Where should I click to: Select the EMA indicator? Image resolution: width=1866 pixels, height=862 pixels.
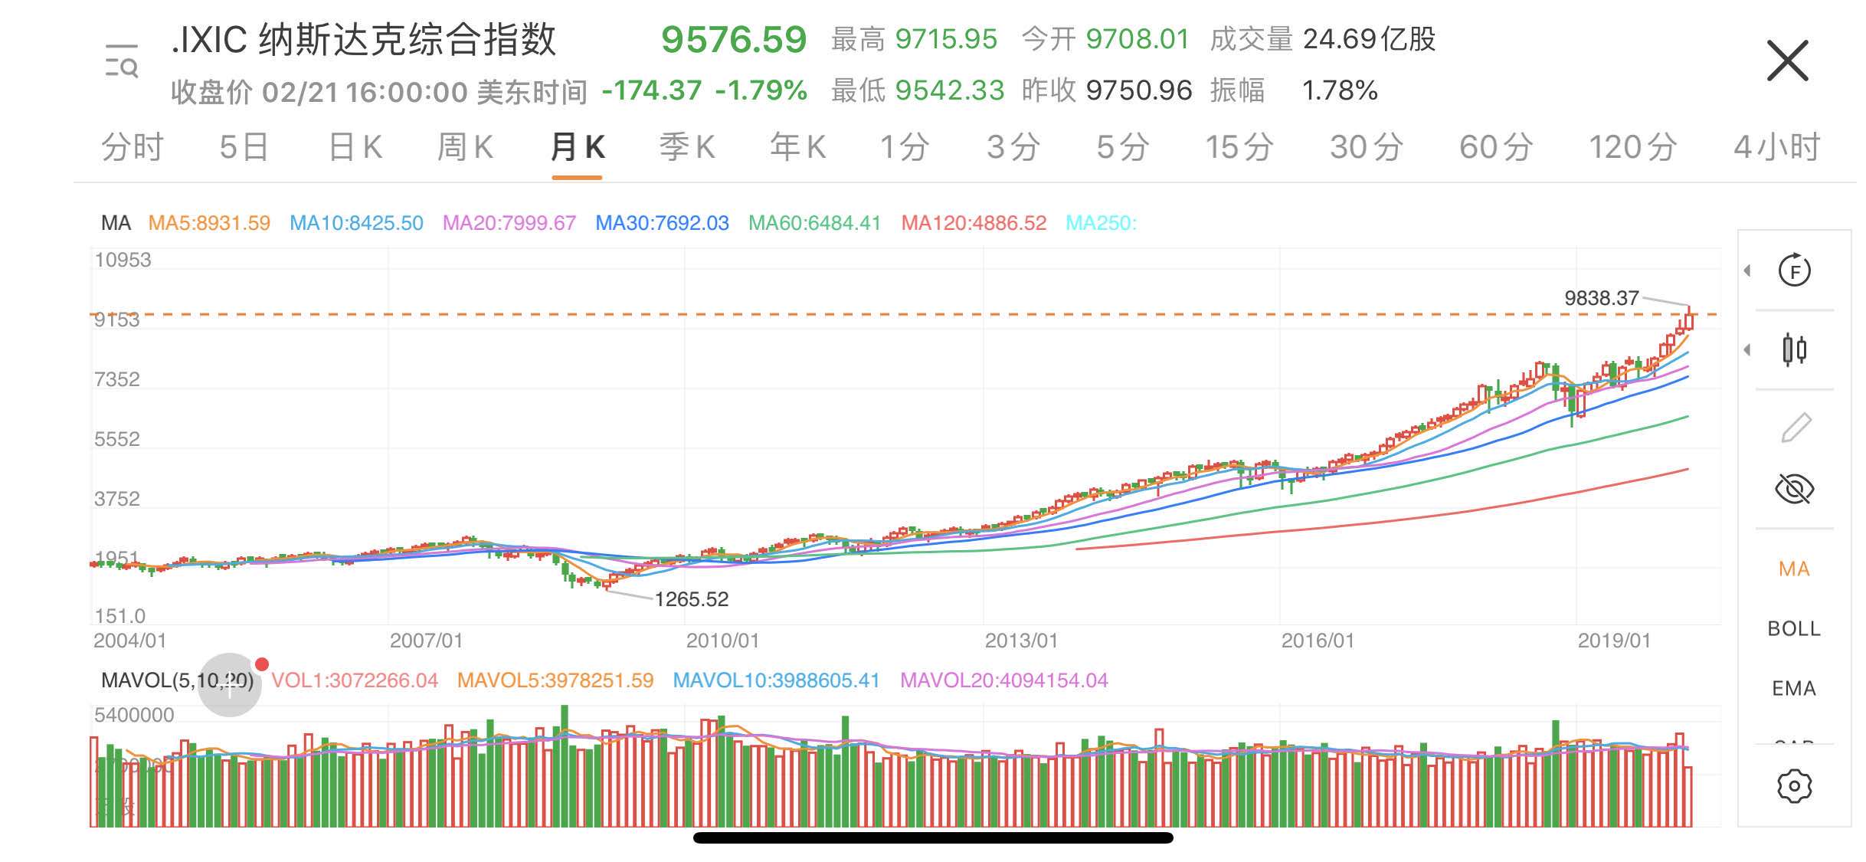[1794, 689]
